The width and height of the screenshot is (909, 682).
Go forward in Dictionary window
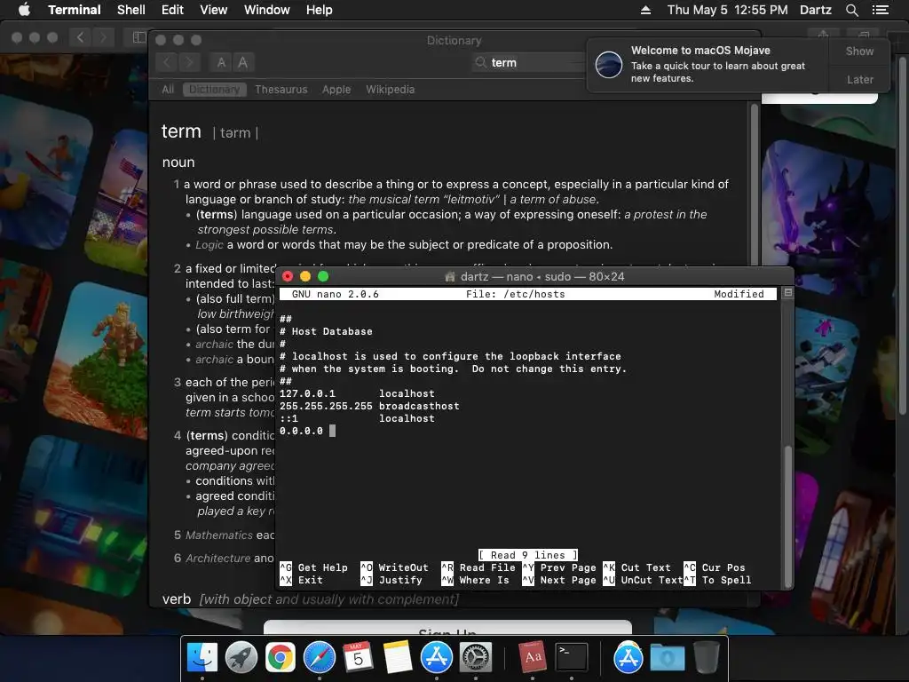(189, 62)
